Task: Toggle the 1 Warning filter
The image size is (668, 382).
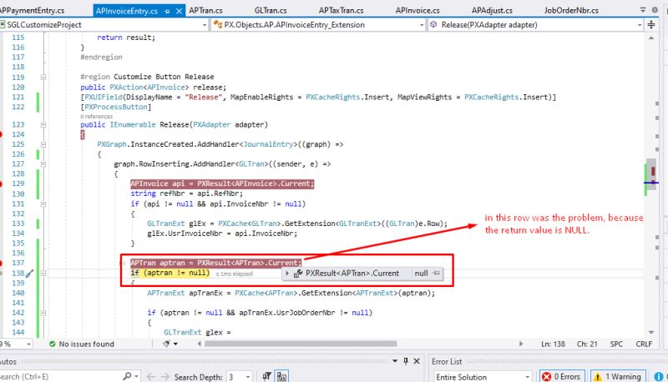Action: (x=620, y=377)
